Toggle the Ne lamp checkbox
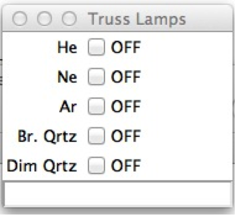Image resolution: width=235 pixels, height=215 pixels. pyautogui.click(x=96, y=76)
